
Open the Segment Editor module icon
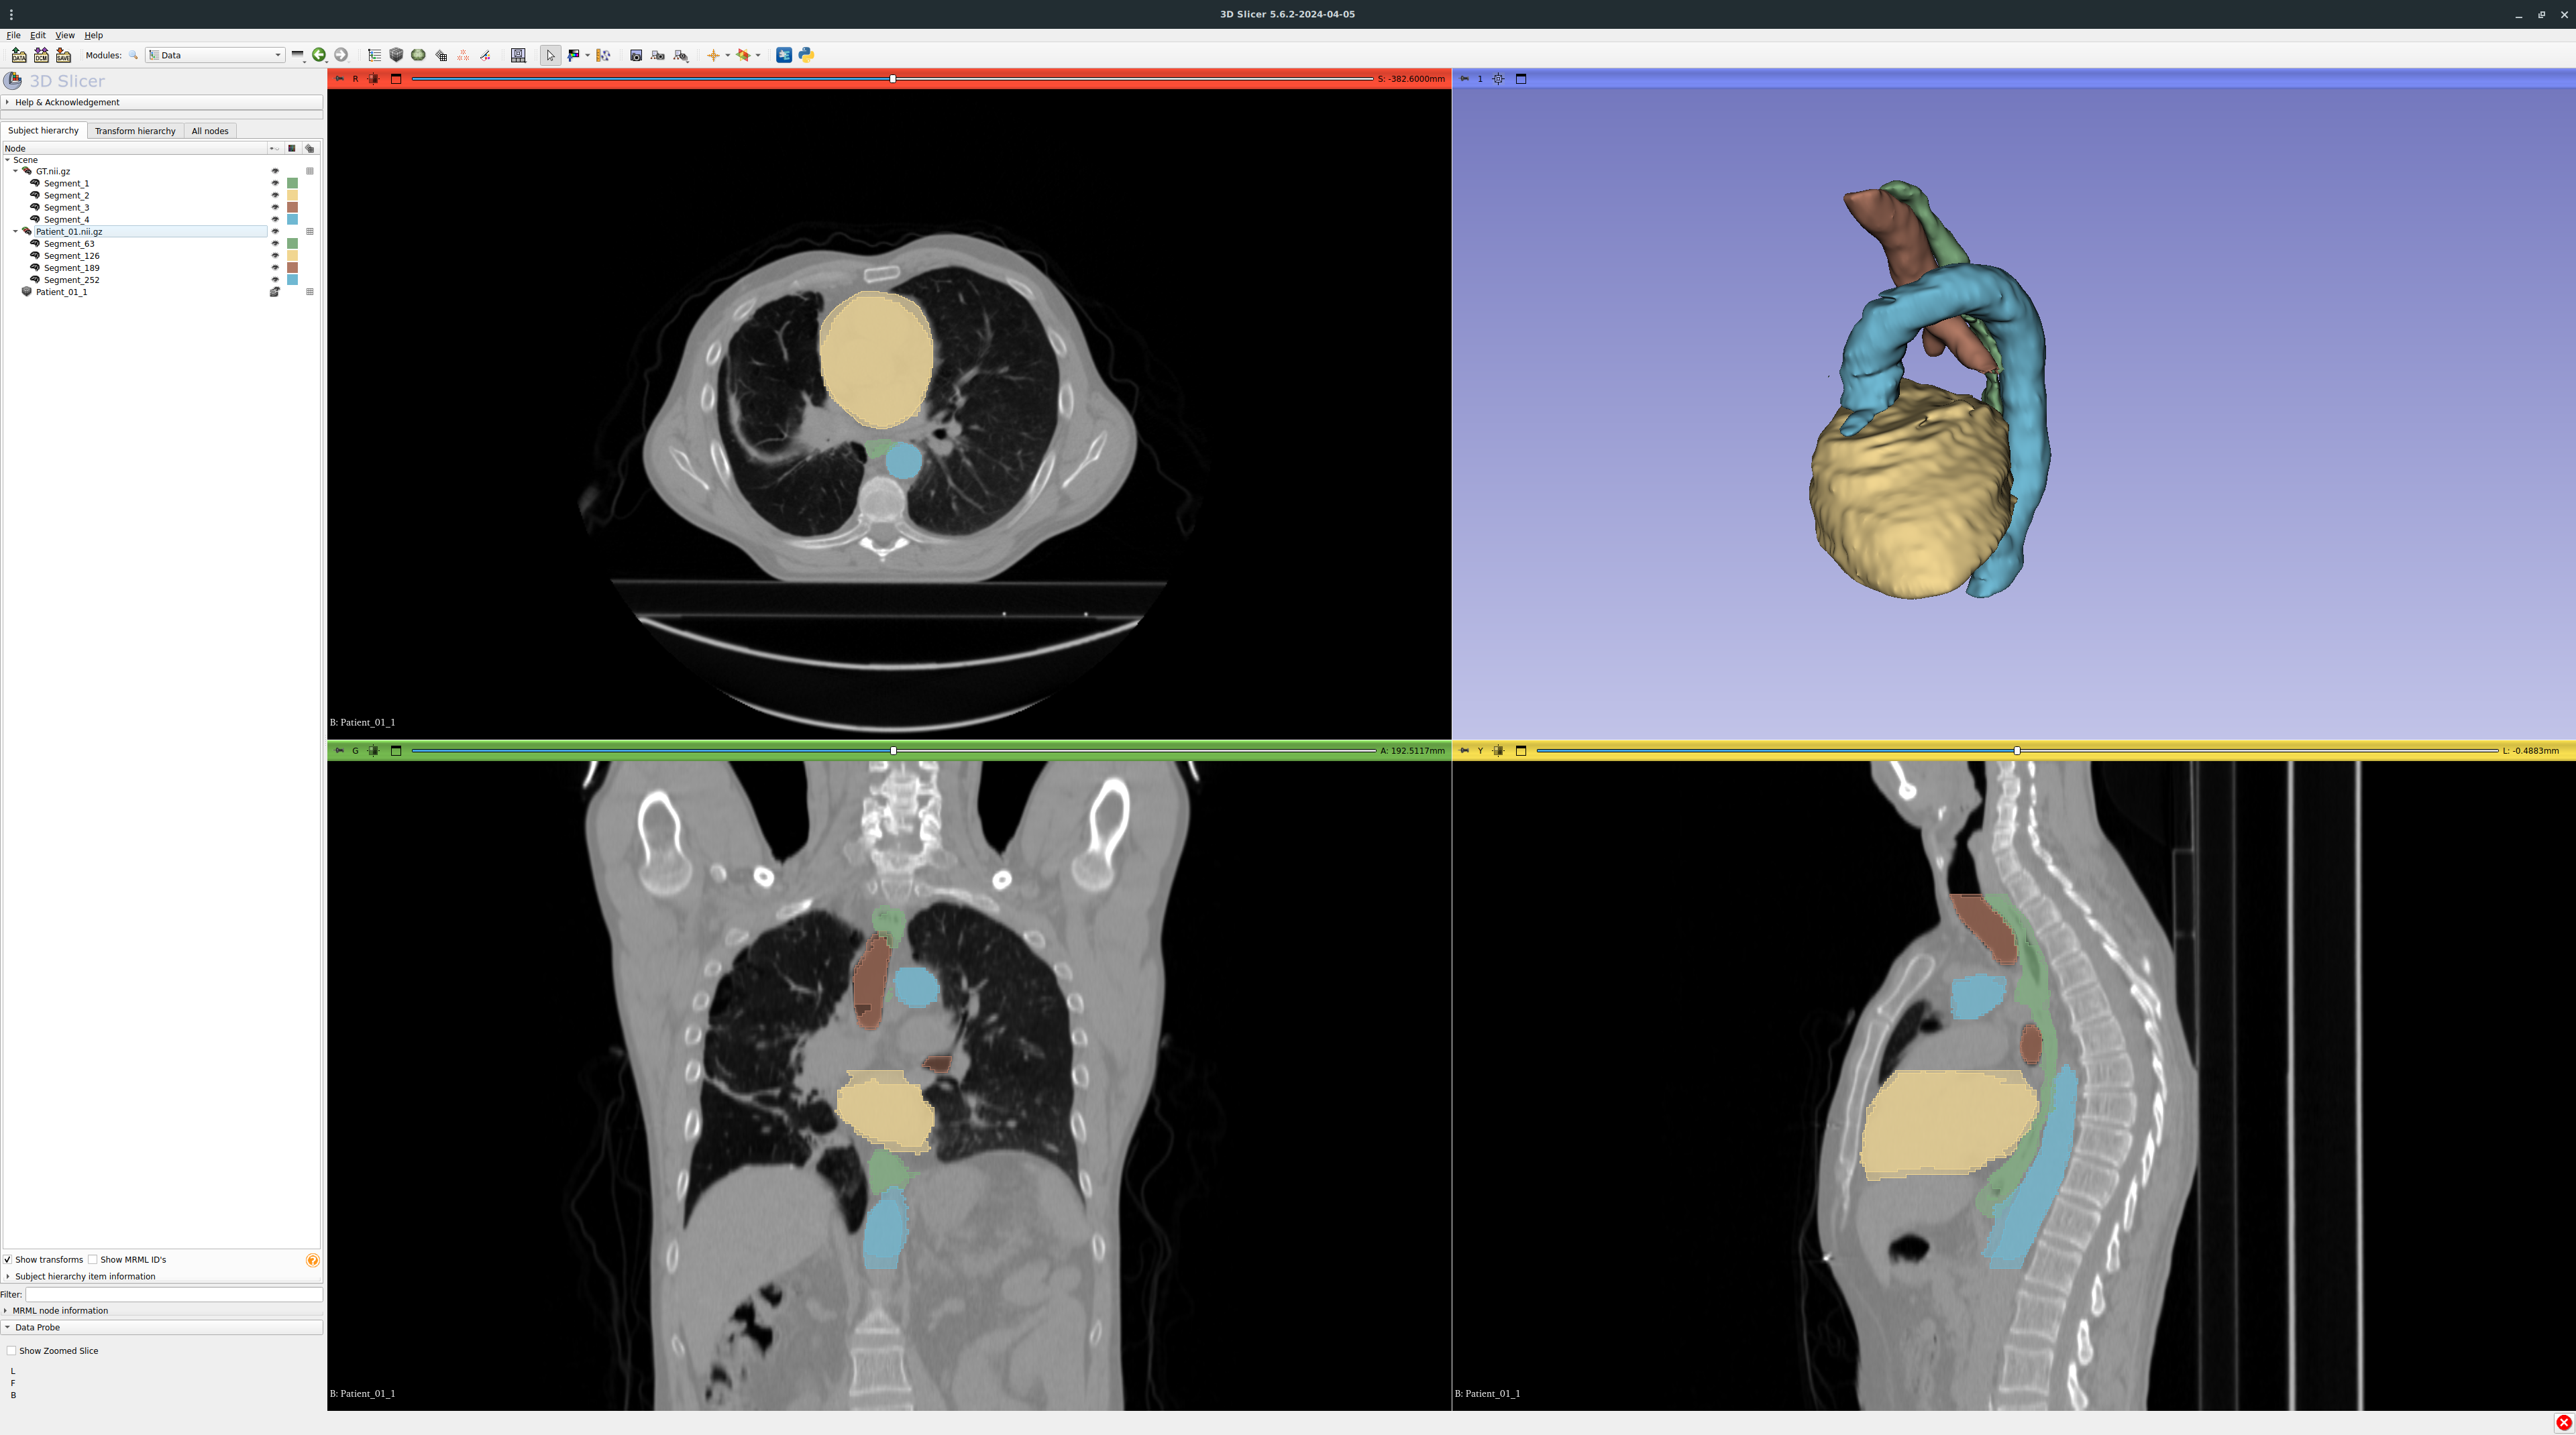pyautogui.click(x=485, y=55)
